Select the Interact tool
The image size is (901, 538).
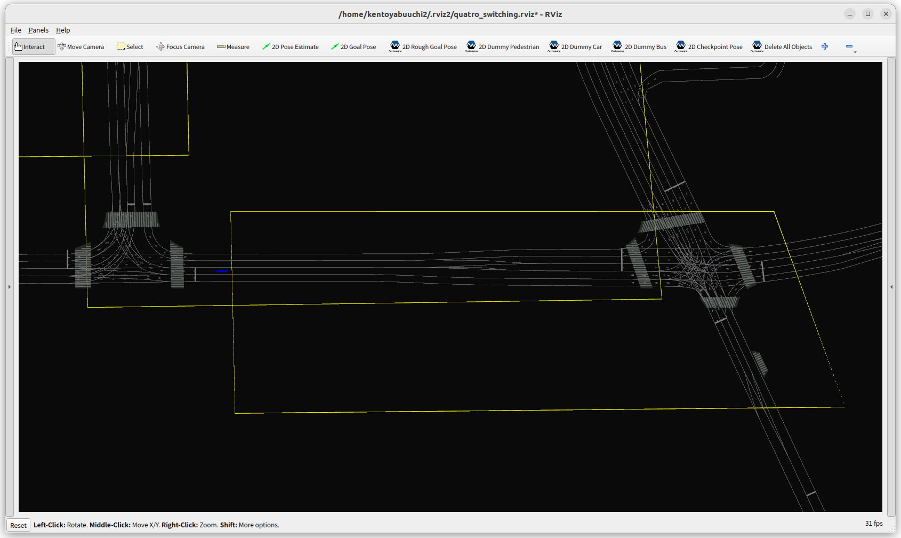33,47
